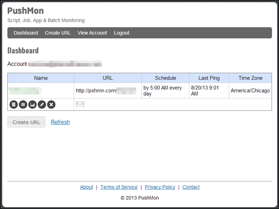The height and width of the screenshot is (209, 279).
Task: Click the Dashboard page heading
Action: tap(23, 51)
